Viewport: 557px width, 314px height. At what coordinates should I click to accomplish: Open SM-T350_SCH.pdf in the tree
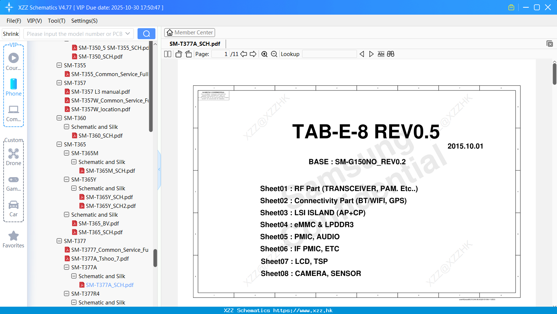(101, 56)
